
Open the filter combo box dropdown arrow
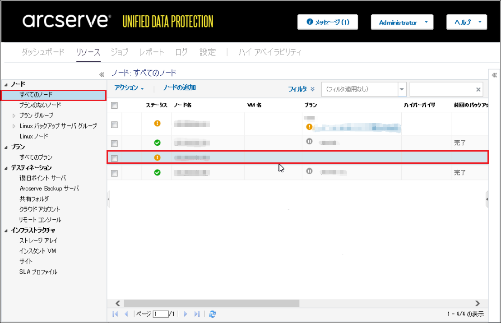point(402,89)
